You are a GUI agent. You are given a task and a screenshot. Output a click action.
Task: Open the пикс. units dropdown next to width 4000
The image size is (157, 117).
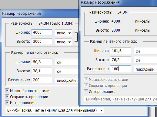pos(63,33)
